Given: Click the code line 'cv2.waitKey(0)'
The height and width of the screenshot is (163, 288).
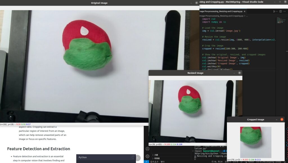Looking at the screenshot, I should (x=211, y=66).
